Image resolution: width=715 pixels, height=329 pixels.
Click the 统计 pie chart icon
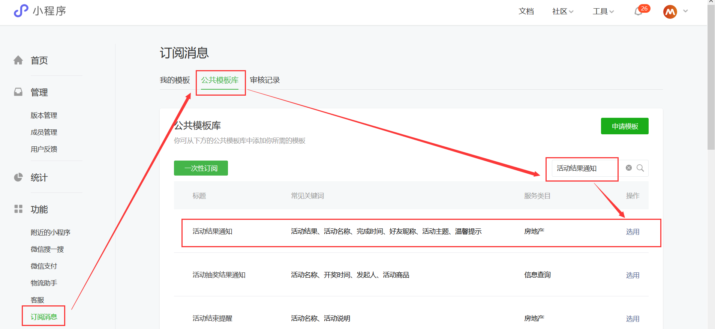pos(18,177)
